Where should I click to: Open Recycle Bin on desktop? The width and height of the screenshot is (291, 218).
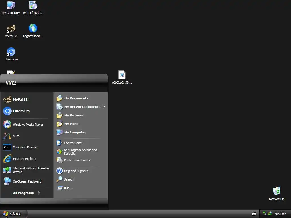point(277,194)
